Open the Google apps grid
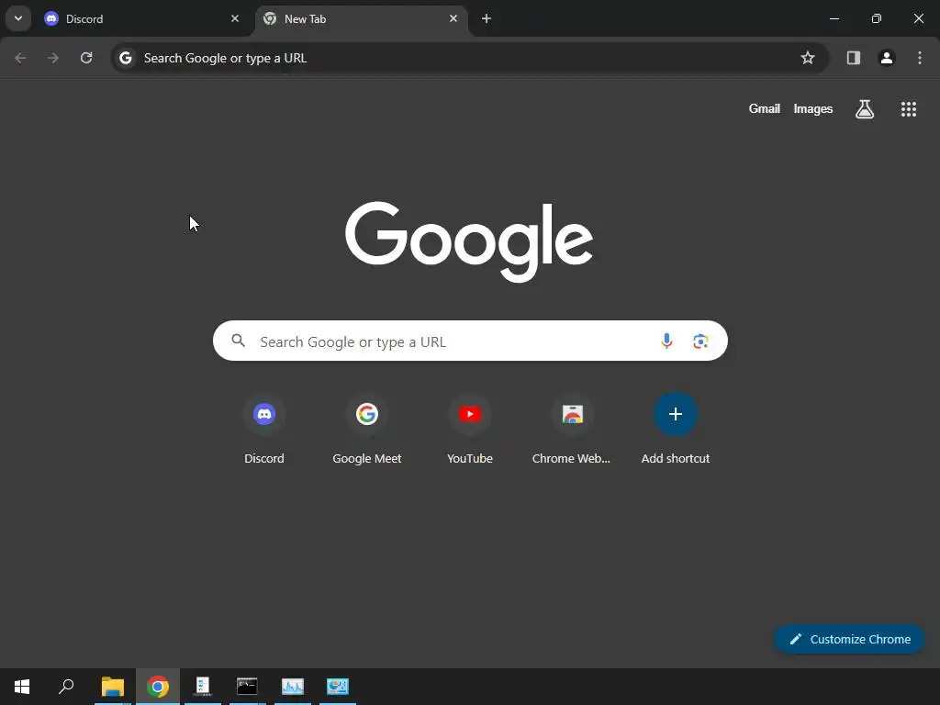940x705 pixels. [908, 109]
